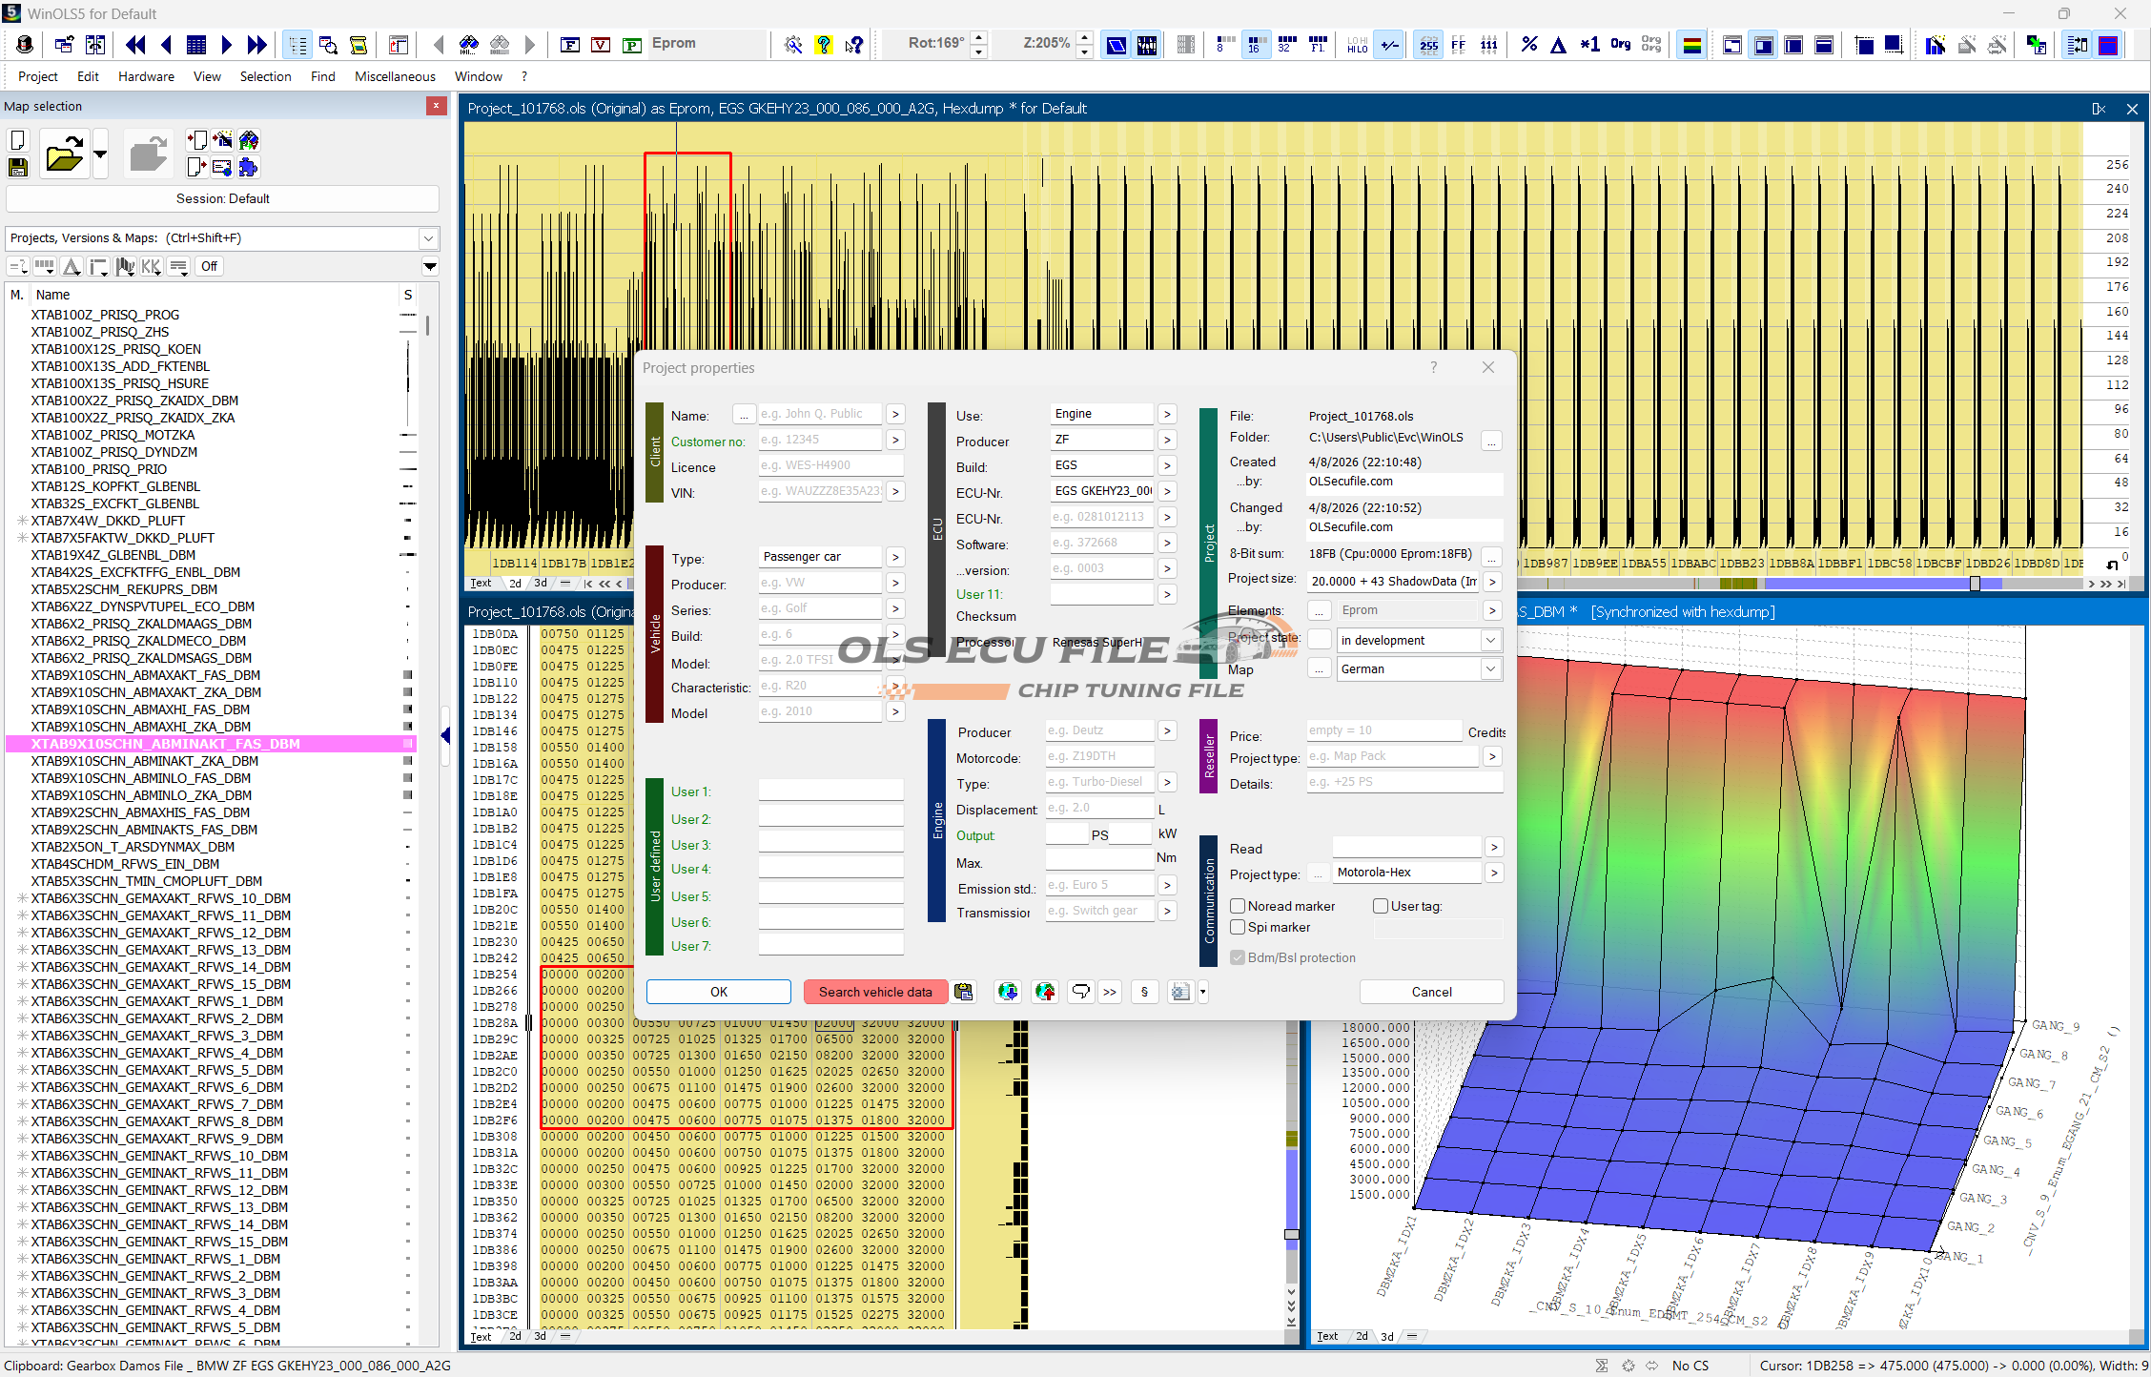This screenshot has width=2151, height=1377.
Task: Check the Spi marker checkbox
Action: [x=1238, y=927]
